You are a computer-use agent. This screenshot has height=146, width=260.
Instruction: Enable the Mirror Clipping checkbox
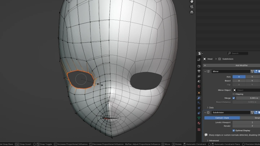pyautogui.click(x=234, y=94)
